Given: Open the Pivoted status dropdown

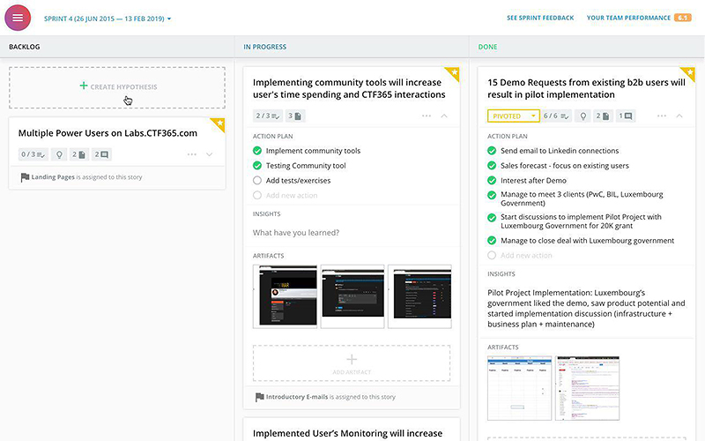Looking at the screenshot, I should [513, 116].
